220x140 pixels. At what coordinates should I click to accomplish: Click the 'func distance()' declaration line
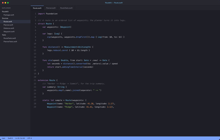click(68, 47)
